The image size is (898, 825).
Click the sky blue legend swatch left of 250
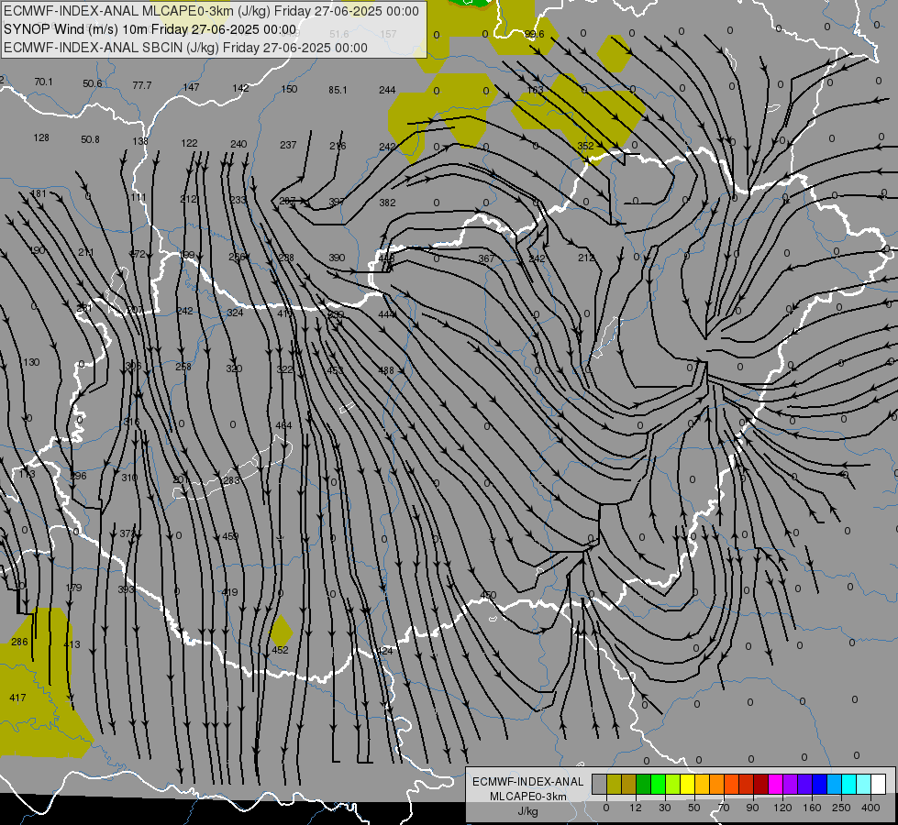(x=835, y=784)
